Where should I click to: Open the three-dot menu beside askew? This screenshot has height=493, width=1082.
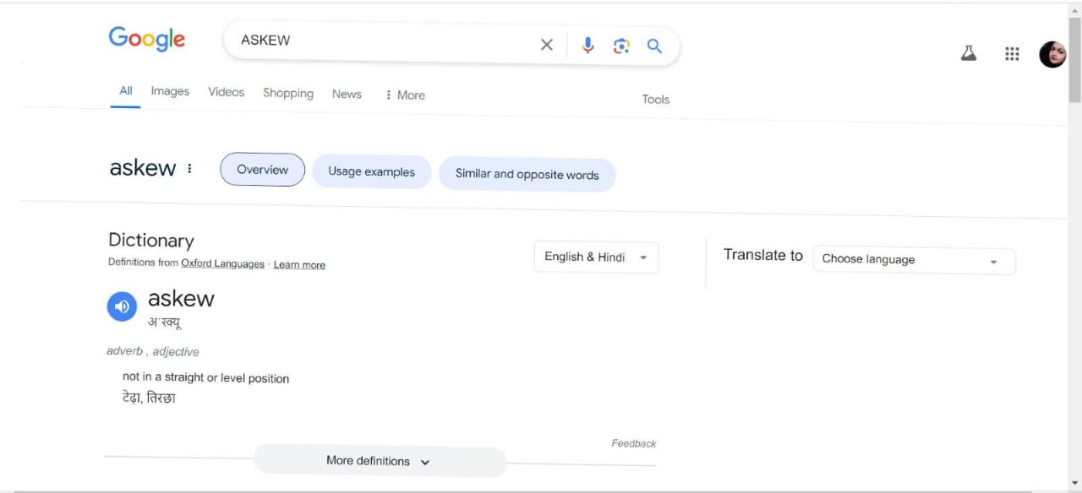[x=189, y=168]
